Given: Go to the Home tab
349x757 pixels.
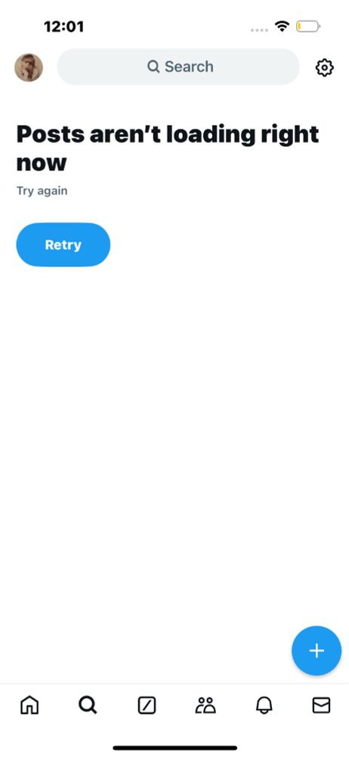Looking at the screenshot, I should pos(29,706).
